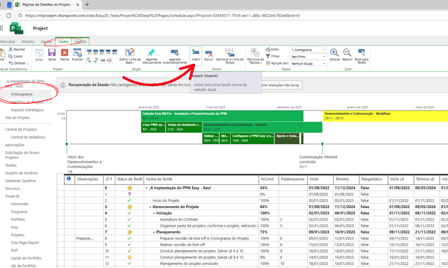Collapse the Iniciação task group
The height and width of the screenshot is (268, 448).
154,213
